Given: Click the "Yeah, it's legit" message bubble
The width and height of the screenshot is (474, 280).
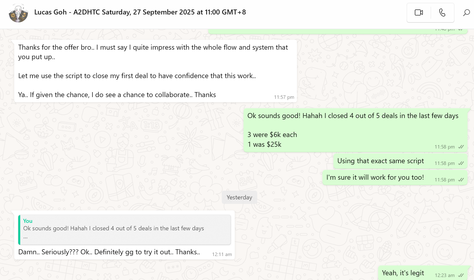Looking at the screenshot, I should (403, 273).
